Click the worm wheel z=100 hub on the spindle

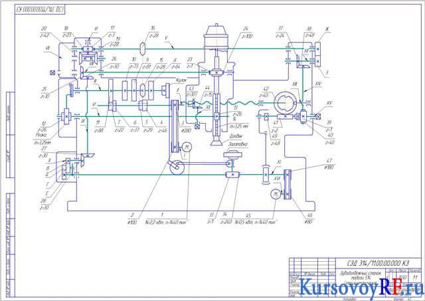(216, 72)
